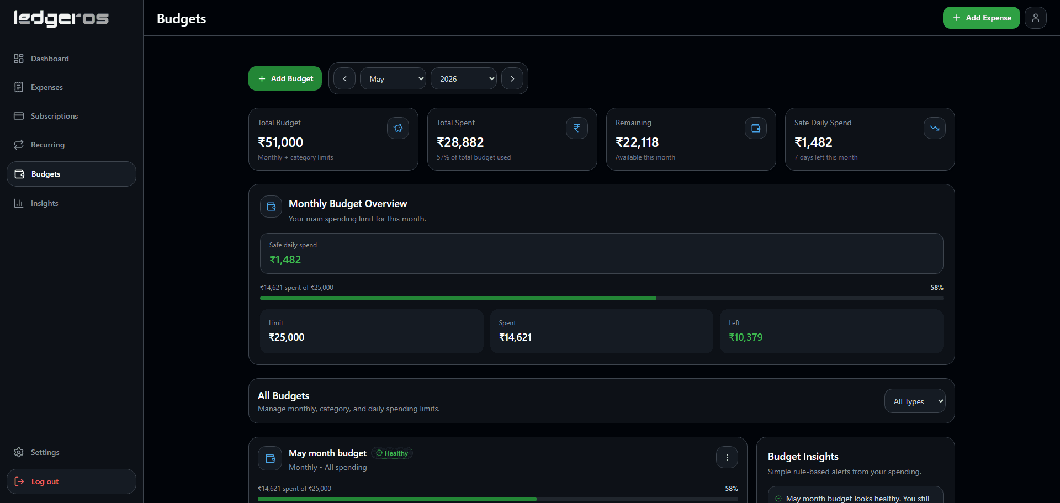1060x503 pixels.
Task: Open May month budget options menu
Action: tap(727, 457)
